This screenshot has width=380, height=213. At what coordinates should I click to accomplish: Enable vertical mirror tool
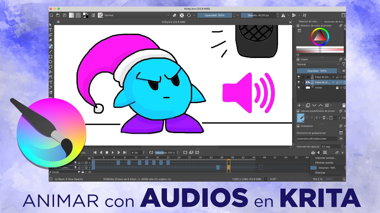(x=294, y=15)
